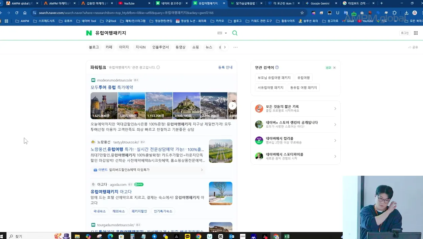Click the 동유럽 여행 패키지 related keyword
This screenshot has height=239, width=423.
coord(303,88)
